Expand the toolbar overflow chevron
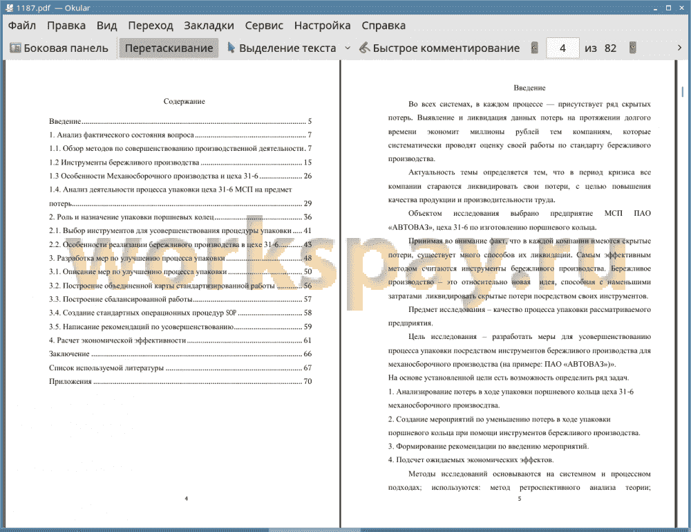The image size is (691, 532). tap(679, 48)
